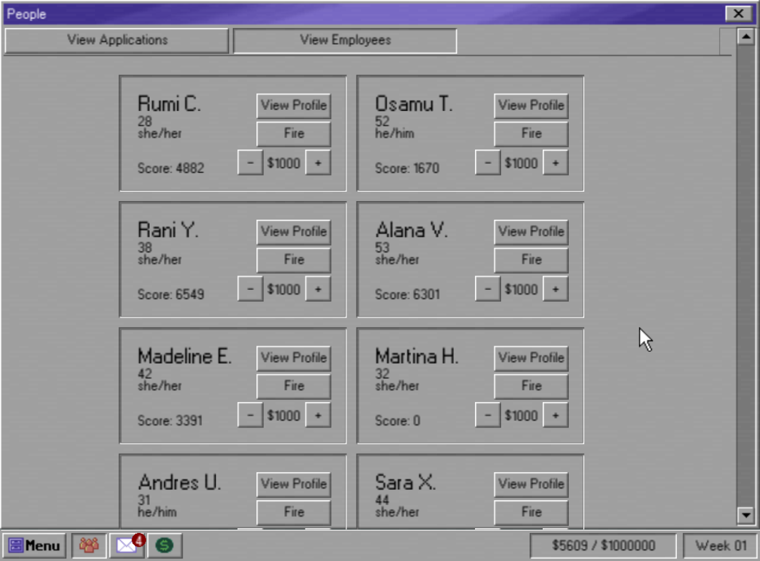Select Rumi C.'s Score: 4882 text
760x561 pixels.
tap(171, 169)
